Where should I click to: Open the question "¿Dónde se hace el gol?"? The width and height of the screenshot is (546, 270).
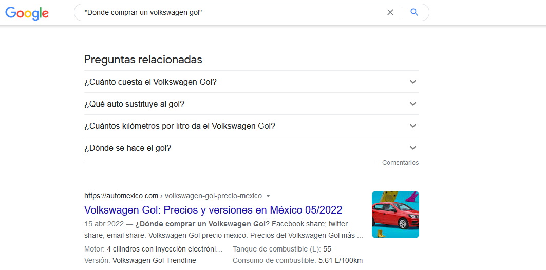tap(127, 148)
